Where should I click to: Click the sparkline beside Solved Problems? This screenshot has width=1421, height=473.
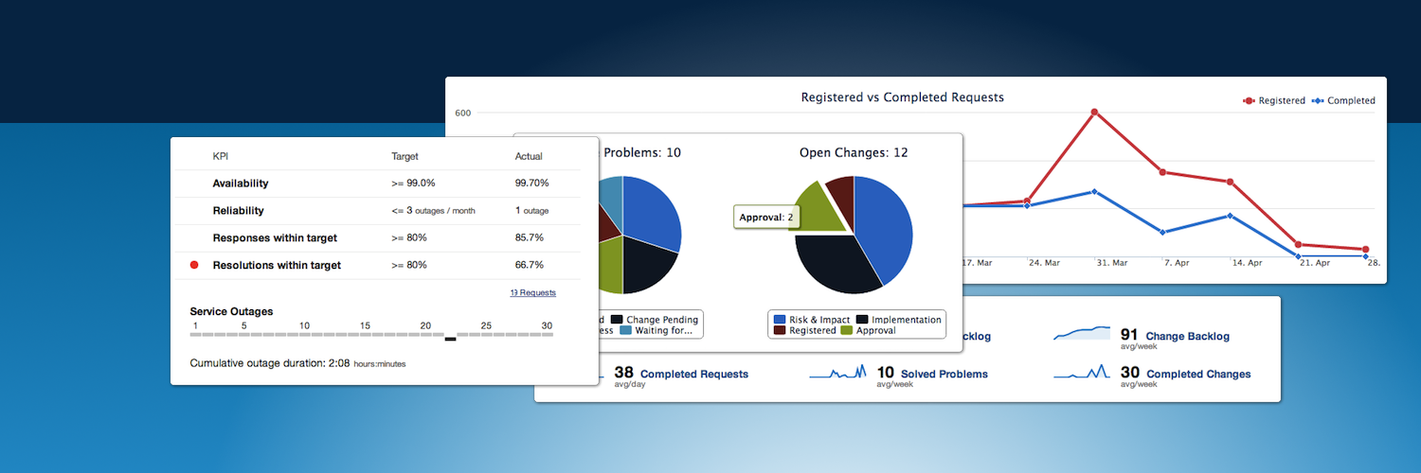[x=838, y=373]
